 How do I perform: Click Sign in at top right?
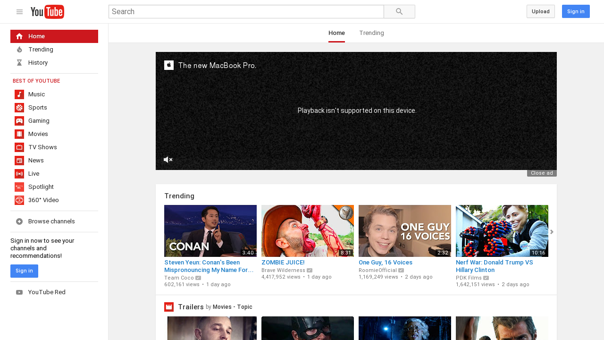tap(576, 11)
